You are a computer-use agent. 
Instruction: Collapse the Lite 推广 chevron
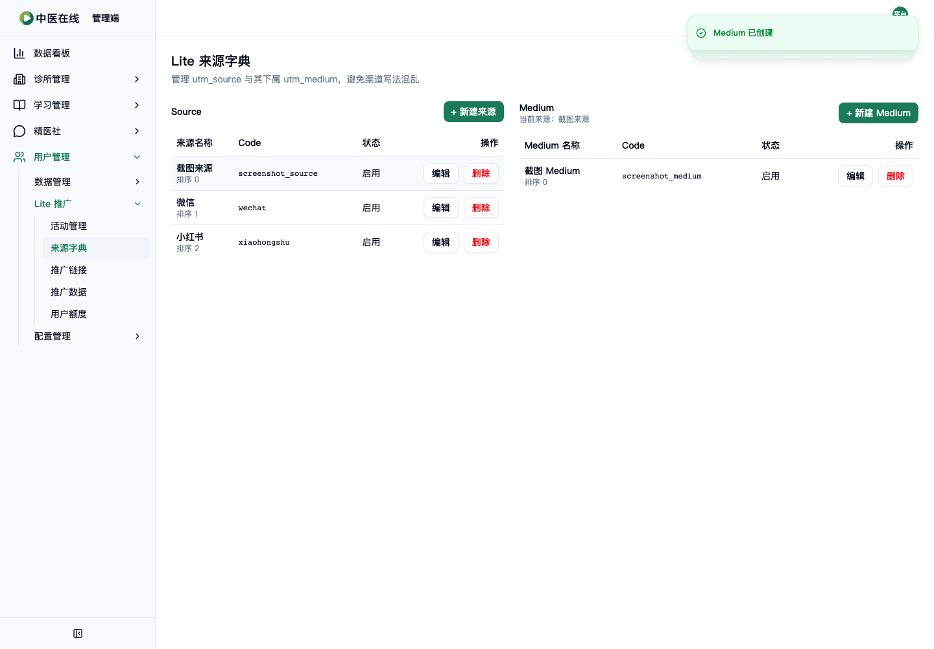point(138,204)
